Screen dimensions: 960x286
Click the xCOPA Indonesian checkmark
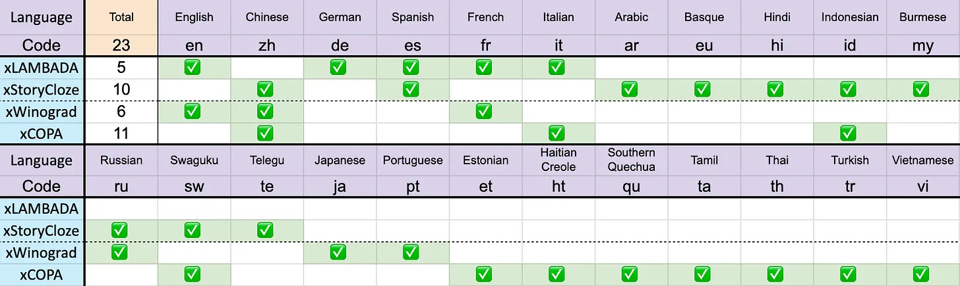(849, 133)
